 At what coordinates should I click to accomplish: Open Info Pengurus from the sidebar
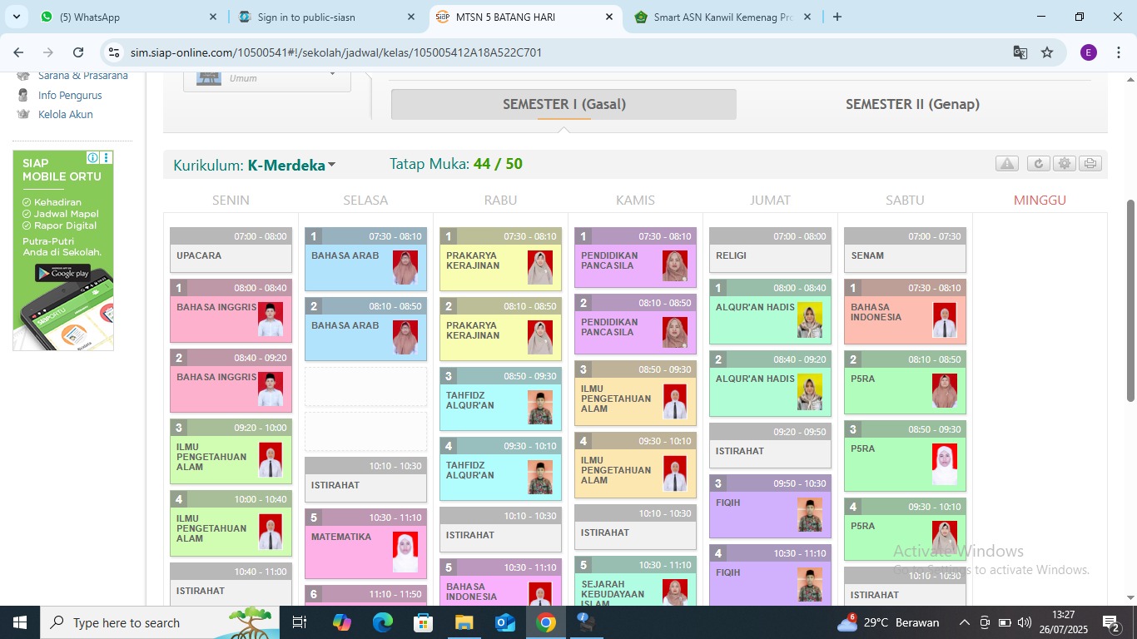pos(71,95)
